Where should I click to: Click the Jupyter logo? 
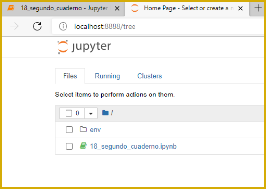84,47
